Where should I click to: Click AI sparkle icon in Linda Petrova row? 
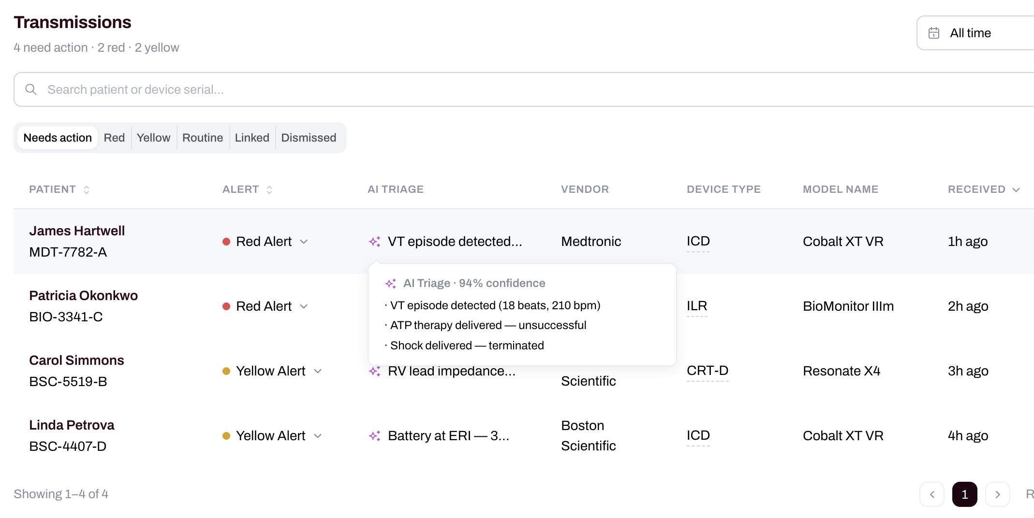click(375, 436)
